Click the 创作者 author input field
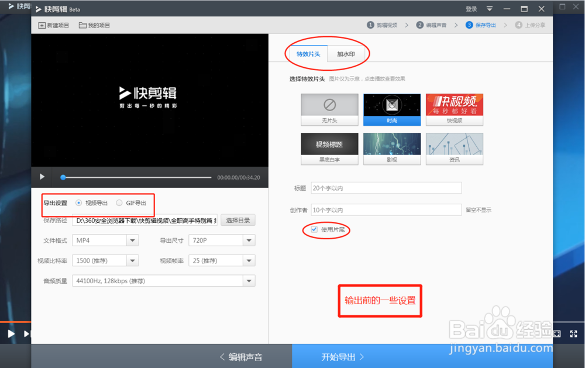Screen dimensions: 585x368 [386, 210]
